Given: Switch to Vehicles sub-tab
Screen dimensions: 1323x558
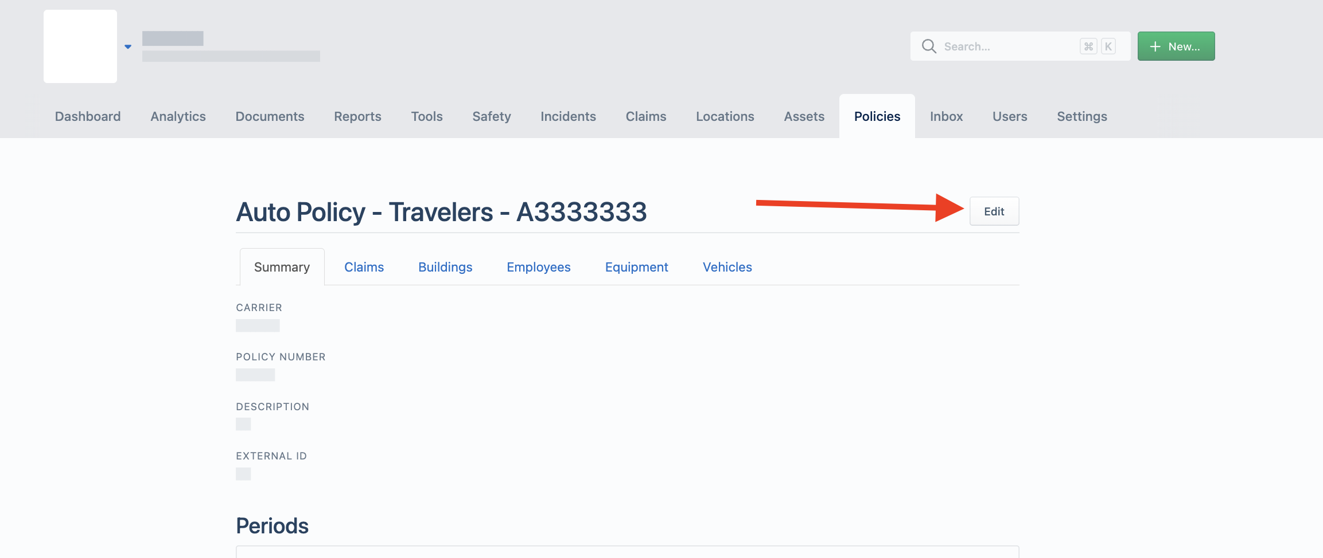Looking at the screenshot, I should pos(727,267).
